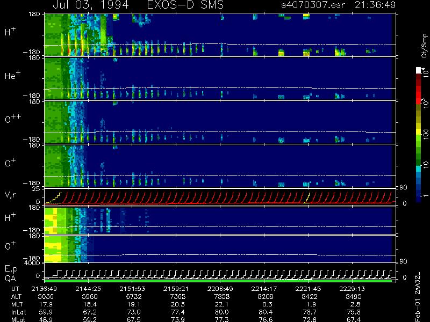Viewport: 430px width, 322px height.
Task: Click altitude value "5960"
Action: [x=90, y=297]
